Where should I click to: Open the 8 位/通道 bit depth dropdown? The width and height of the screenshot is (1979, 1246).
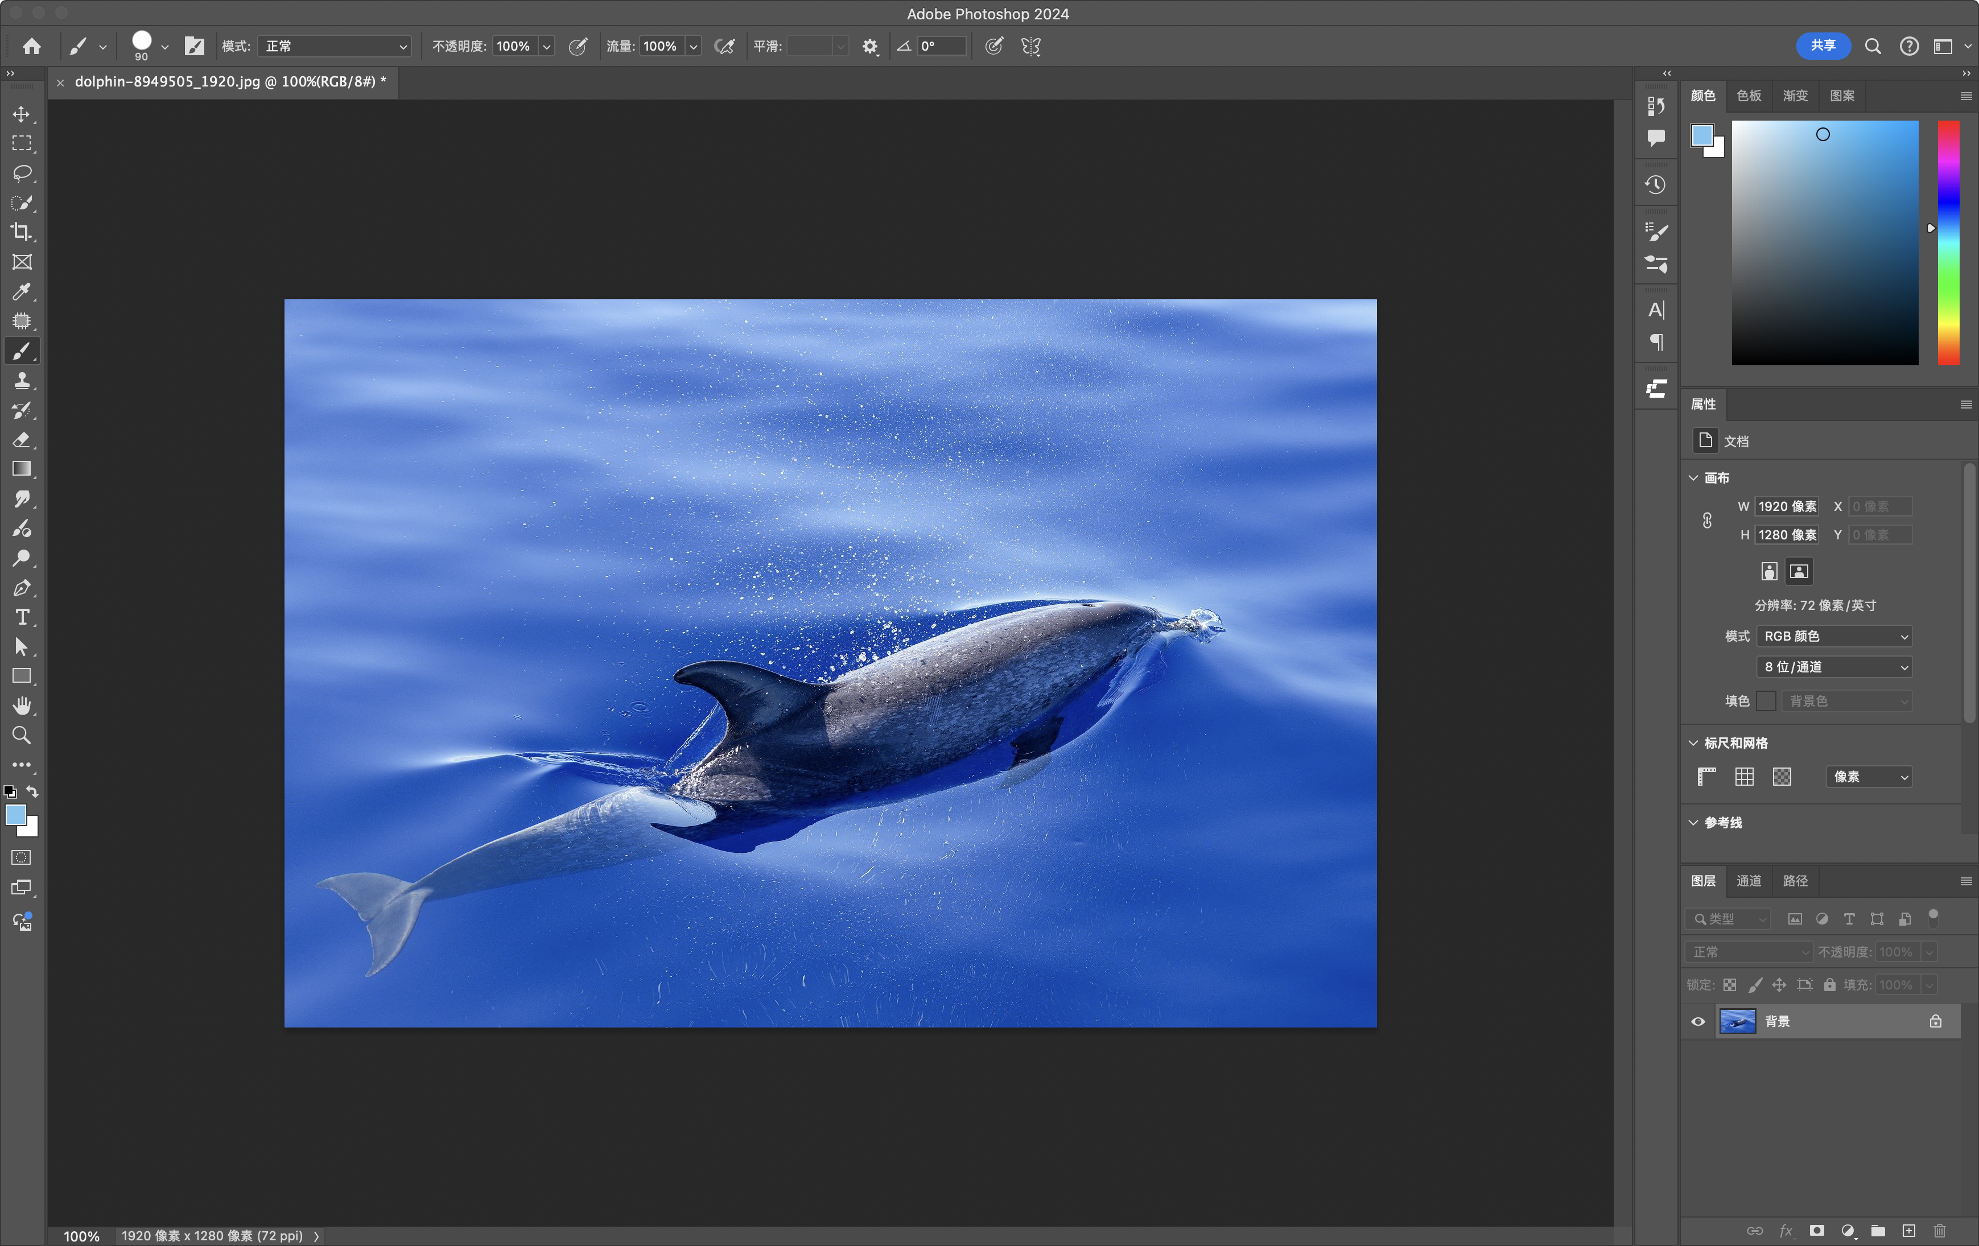click(x=1833, y=667)
